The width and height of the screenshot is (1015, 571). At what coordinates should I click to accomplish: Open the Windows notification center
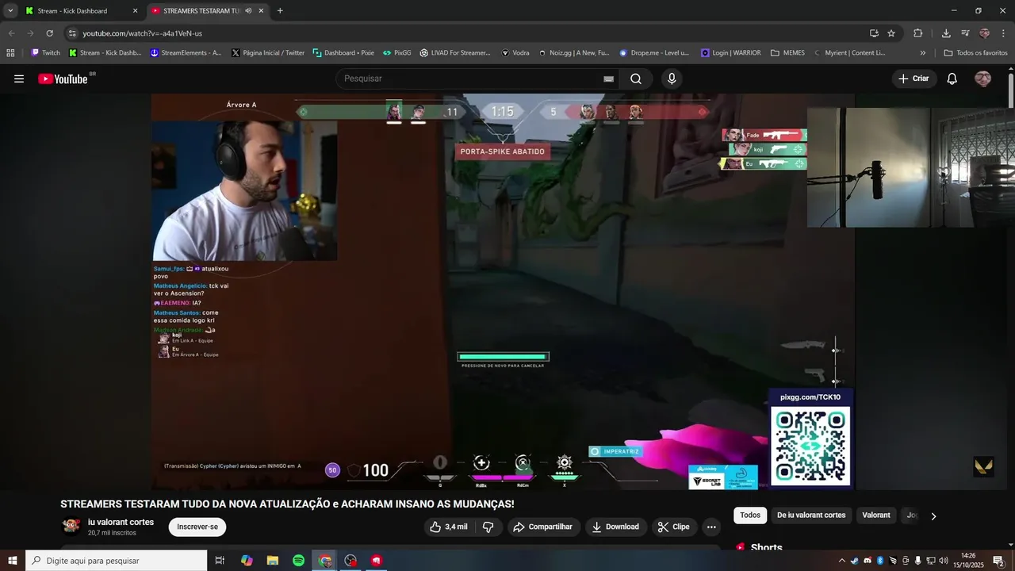[x=998, y=561]
